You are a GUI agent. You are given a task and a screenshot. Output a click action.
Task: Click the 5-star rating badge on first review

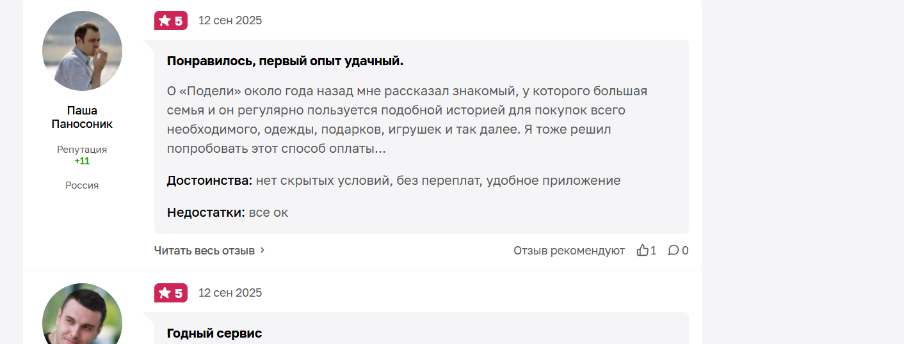tap(171, 20)
